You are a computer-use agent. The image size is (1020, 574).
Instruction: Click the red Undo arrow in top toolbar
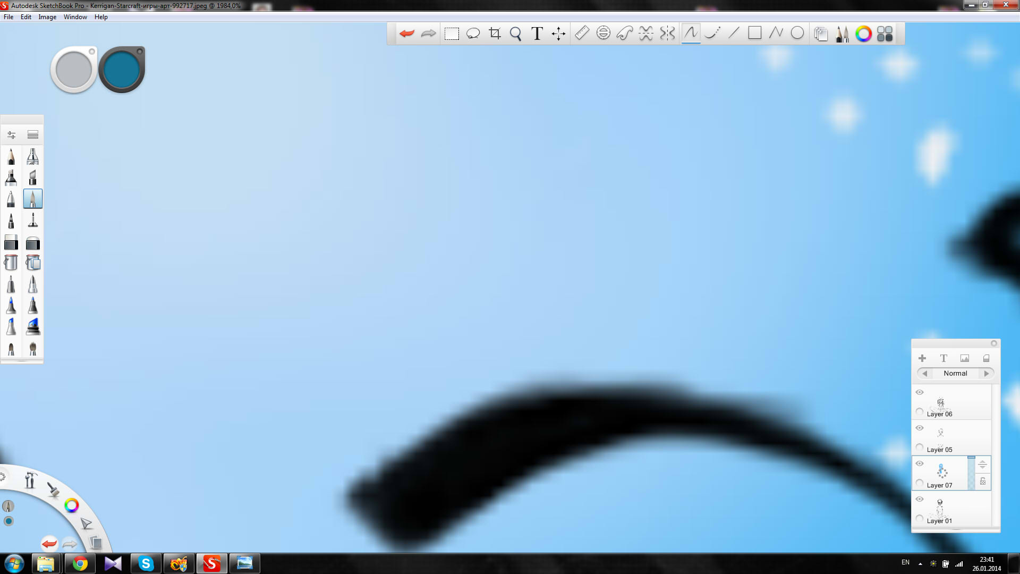coord(407,33)
